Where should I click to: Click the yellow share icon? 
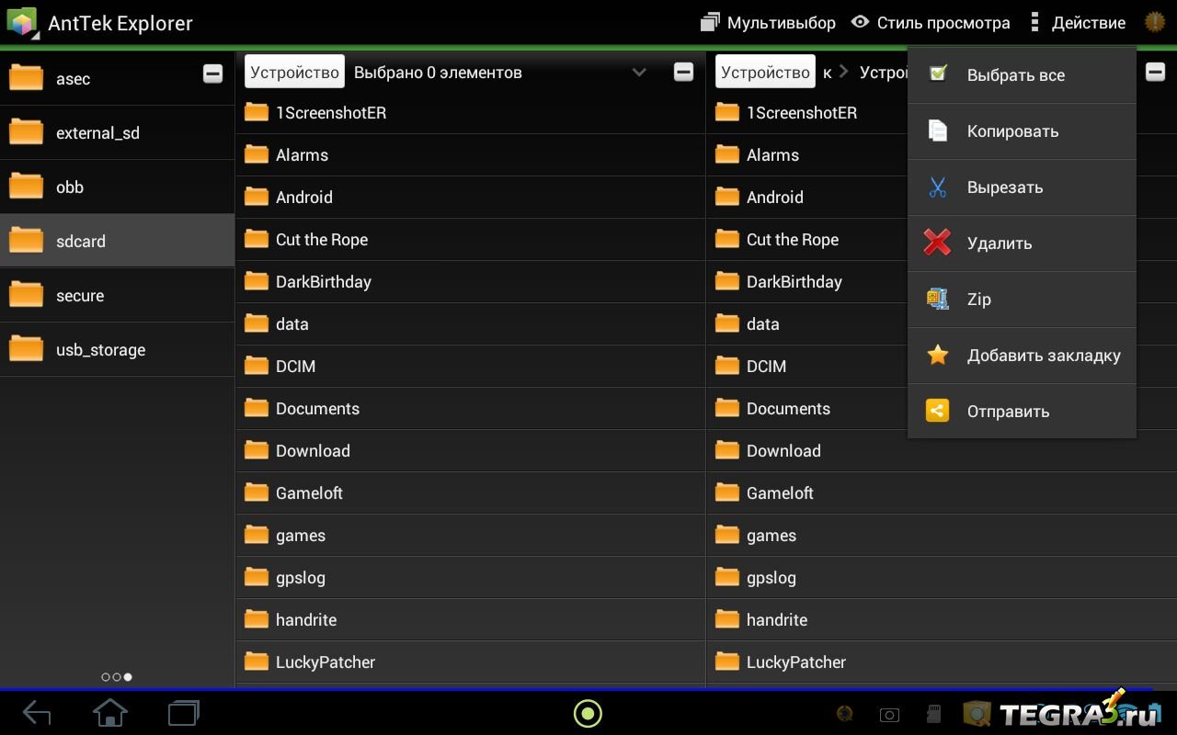(937, 411)
